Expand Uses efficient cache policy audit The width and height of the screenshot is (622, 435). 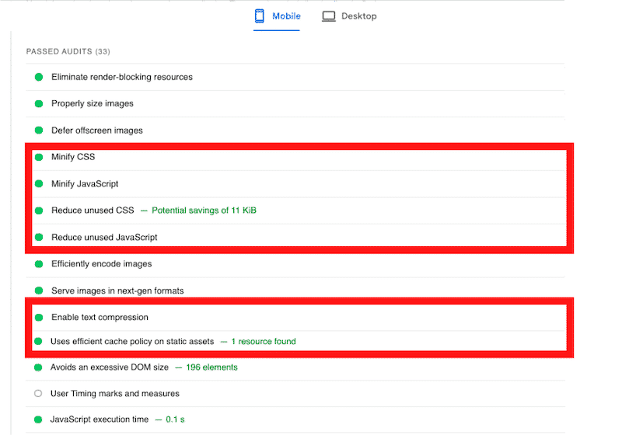pos(131,341)
